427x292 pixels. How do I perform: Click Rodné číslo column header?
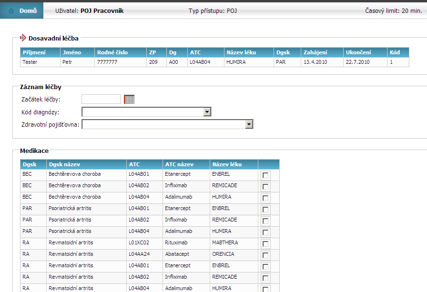(121, 52)
